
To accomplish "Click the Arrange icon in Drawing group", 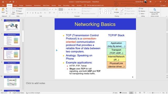I will click(x=116, y=9).
